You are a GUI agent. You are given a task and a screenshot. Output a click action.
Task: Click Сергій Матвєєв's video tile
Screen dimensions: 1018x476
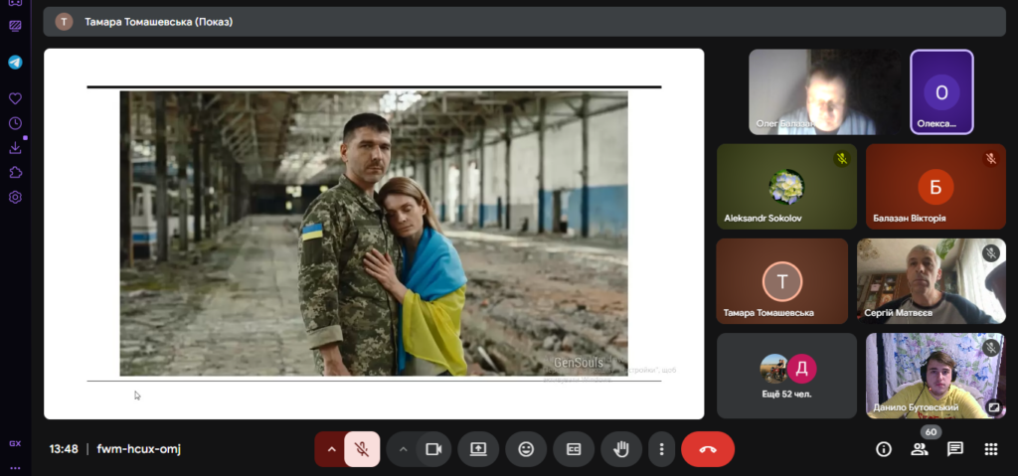[x=932, y=281]
